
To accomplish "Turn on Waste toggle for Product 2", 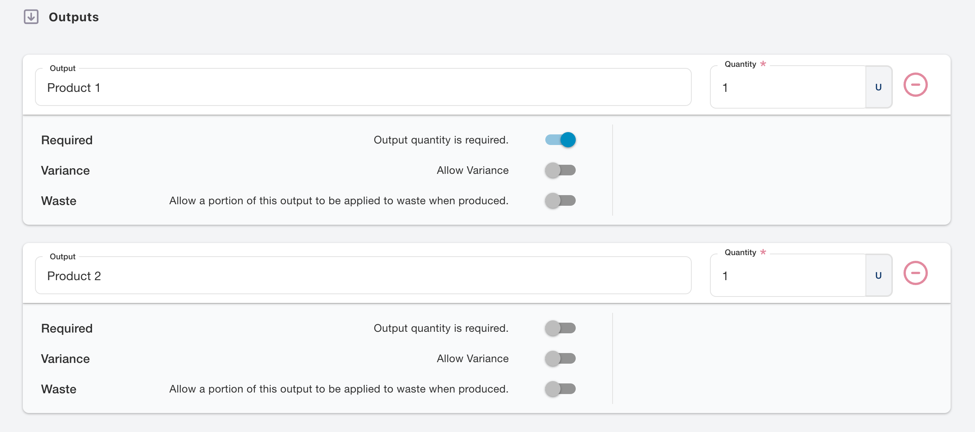I will [x=561, y=389].
